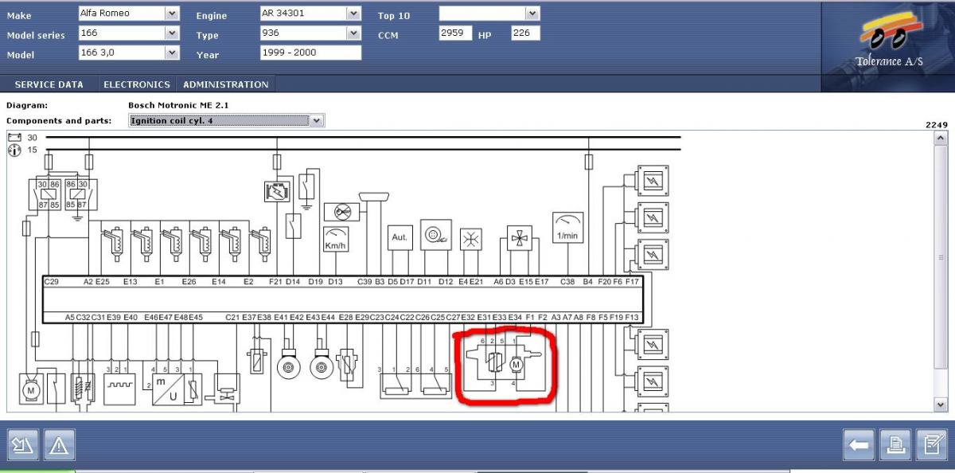955x473 pixels.
Task: Select the immobilizer key coil symbol
Action: [435, 235]
